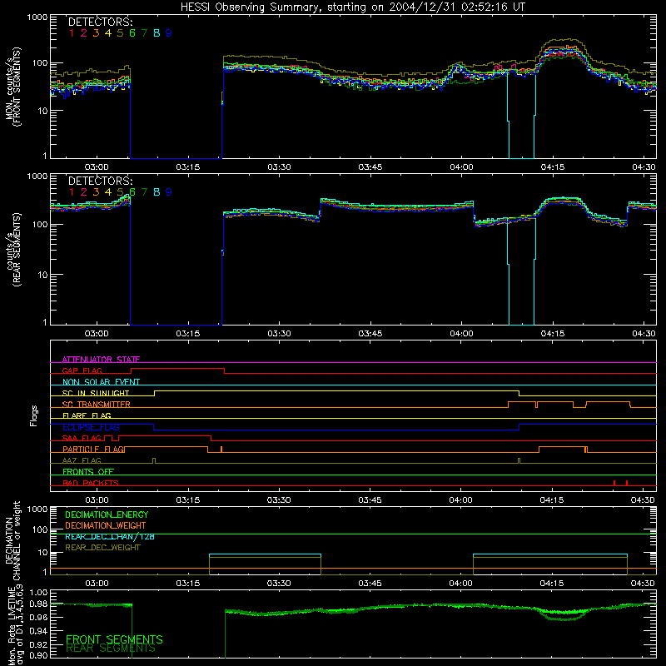
Task: Click the MON. counts/s (FRONT SEGMENTS) axis label
Action: (12, 87)
